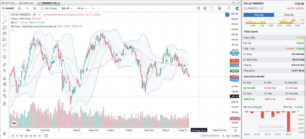This screenshot has width=306, height=139.
Task: Expand the Hồ sơ dropdown
Action: point(82,8)
